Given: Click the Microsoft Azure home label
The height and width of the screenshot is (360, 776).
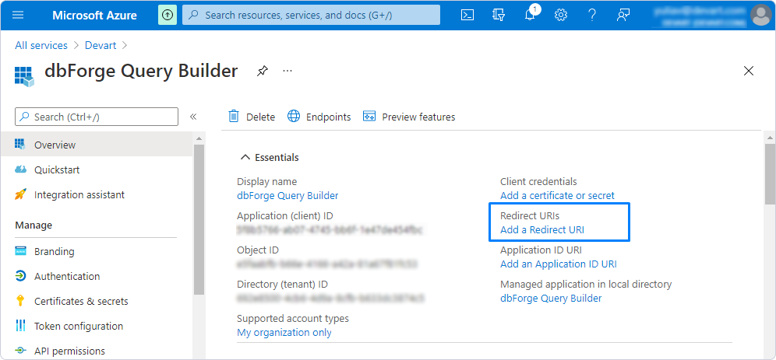Looking at the screenshot, I should point(94,15).
